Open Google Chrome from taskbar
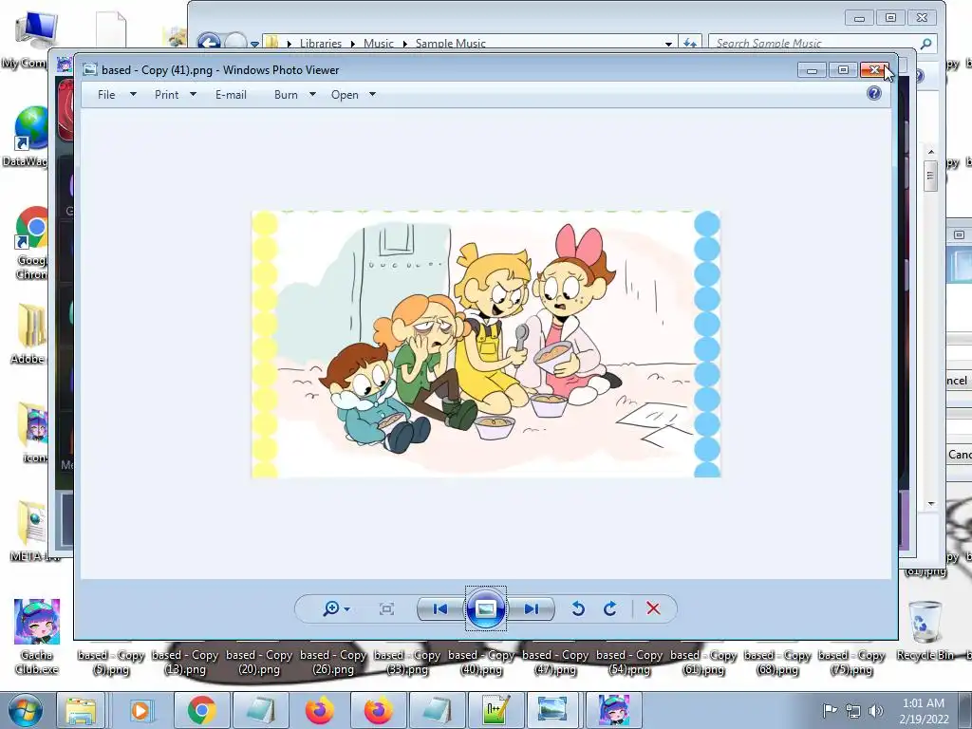 tap(201, 710)
